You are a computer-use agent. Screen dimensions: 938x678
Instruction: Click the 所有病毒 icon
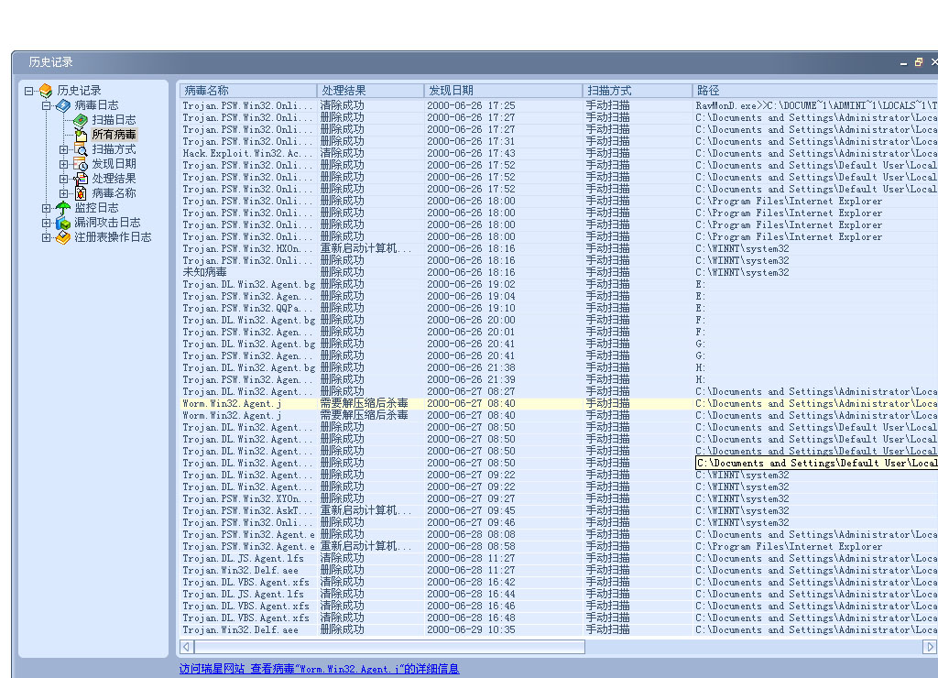(81, 136)
